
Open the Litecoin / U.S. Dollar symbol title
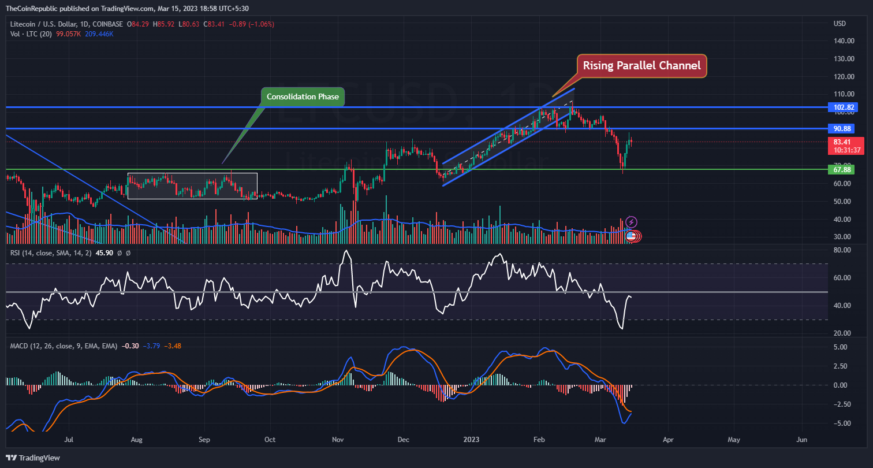(68, 24)
